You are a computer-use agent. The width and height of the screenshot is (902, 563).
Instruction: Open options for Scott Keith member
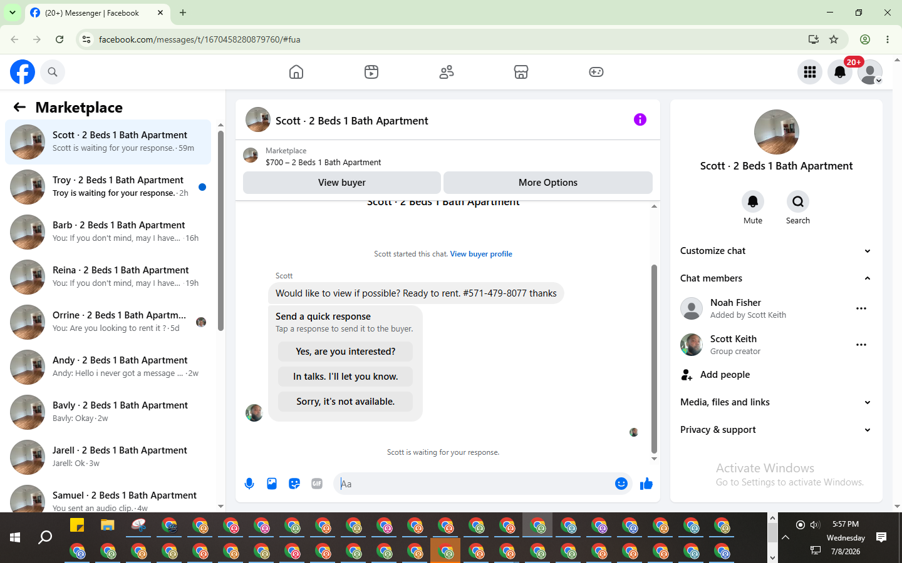click(x=861, y=345)
